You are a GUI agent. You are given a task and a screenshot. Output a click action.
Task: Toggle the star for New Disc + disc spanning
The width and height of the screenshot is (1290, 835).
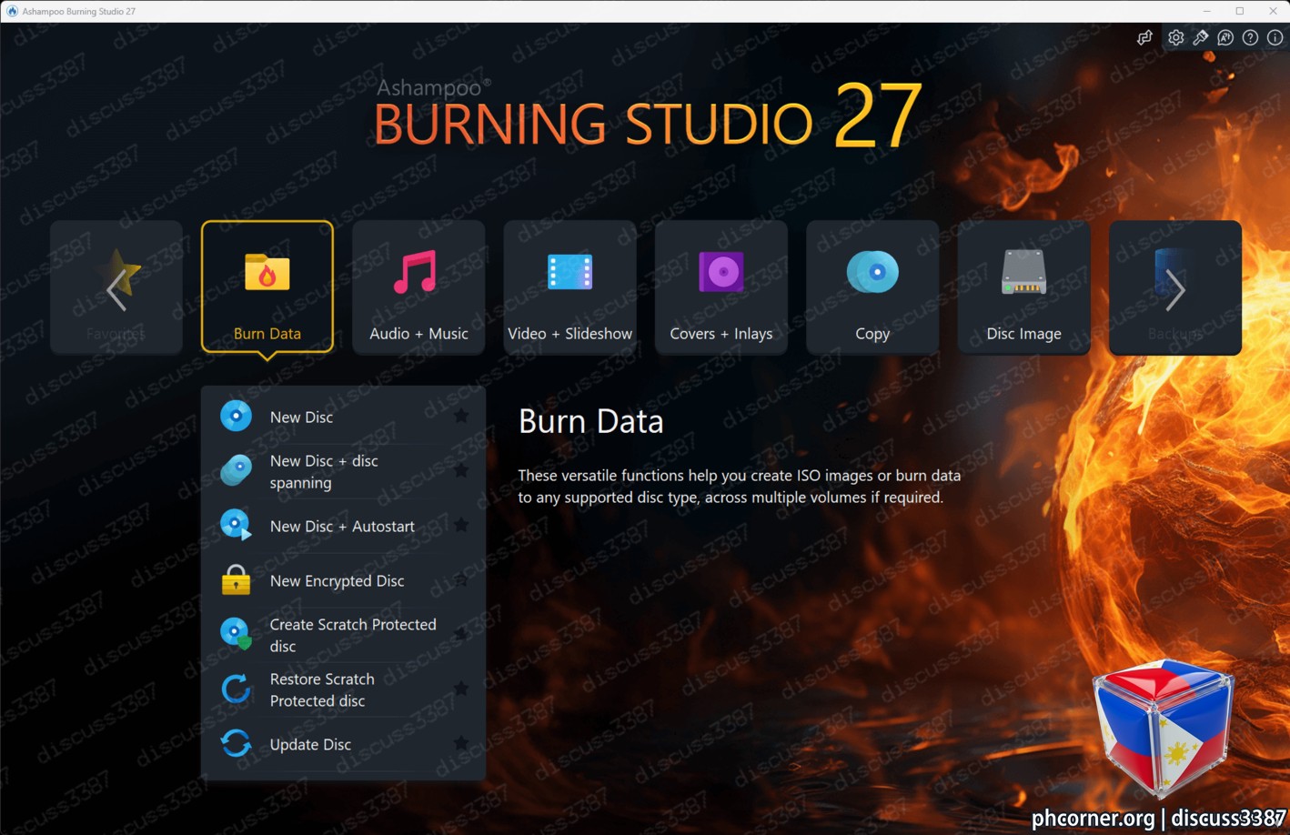(x=461, y=471)
